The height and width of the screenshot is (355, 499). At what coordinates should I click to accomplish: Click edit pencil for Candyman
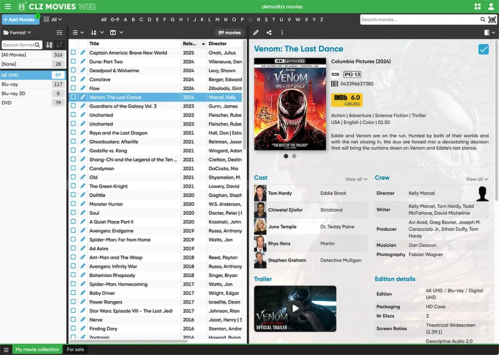pyautogui.click(x=83, y=168)
